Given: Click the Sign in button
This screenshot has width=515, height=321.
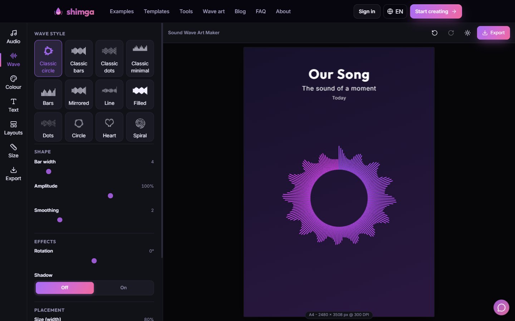Looking at the screenshot, I should click(x=367, y=11).
